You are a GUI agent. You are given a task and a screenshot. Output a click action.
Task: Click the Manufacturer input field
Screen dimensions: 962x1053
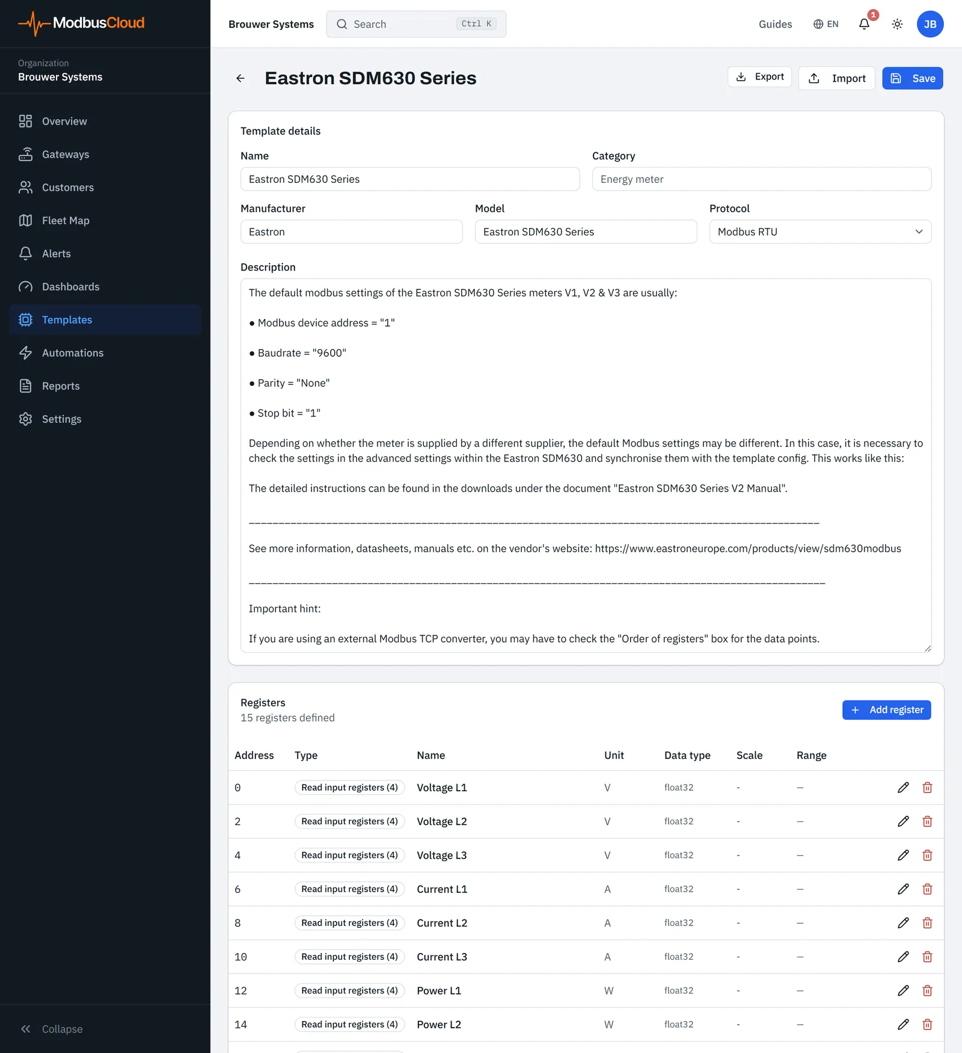[x=352, y=232]
